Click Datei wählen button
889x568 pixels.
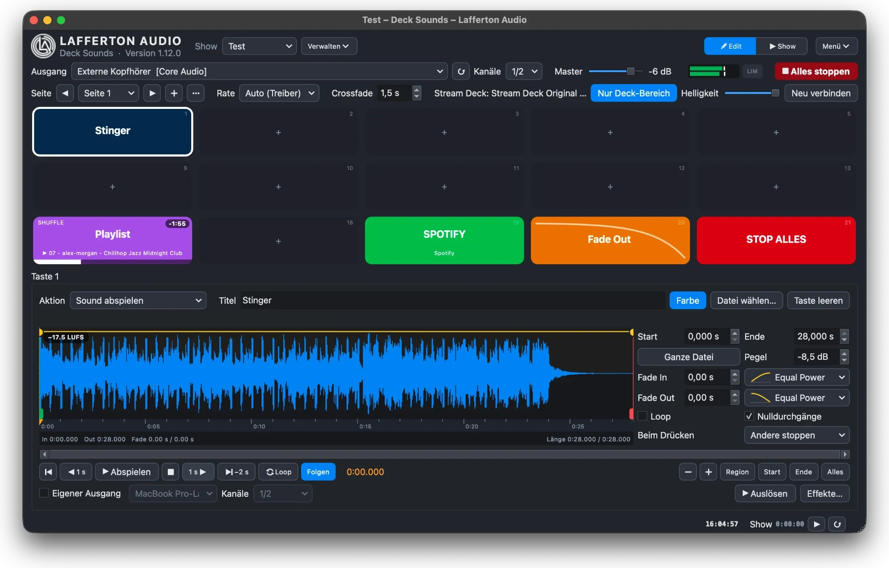[x=747, y=301]
